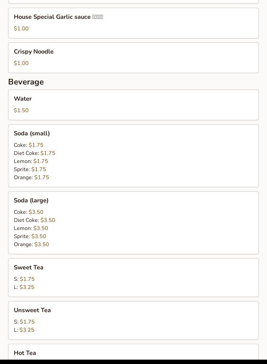The height and width of the screenshot is (364, 267).
Task: Click the Unsweet Tea item title
Action: click(32, 310)
